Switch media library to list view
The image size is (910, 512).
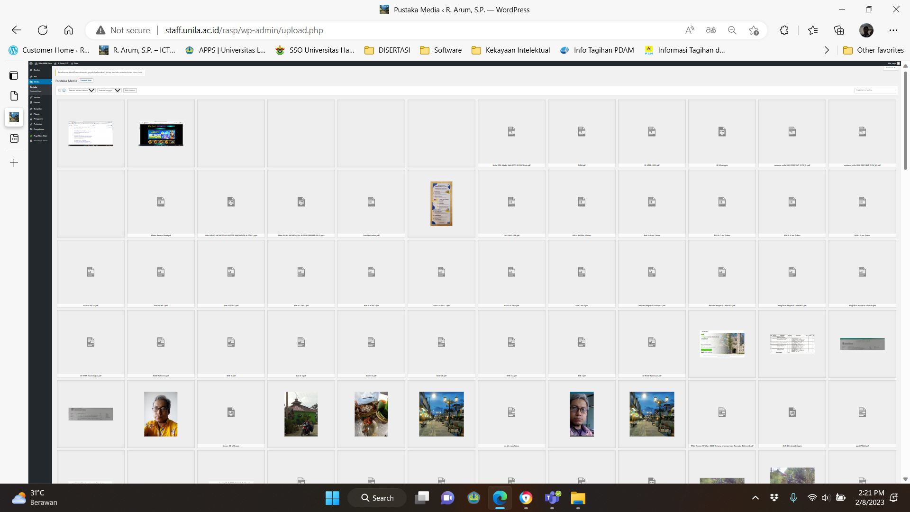pyautogui.click(x=60, y=90)
